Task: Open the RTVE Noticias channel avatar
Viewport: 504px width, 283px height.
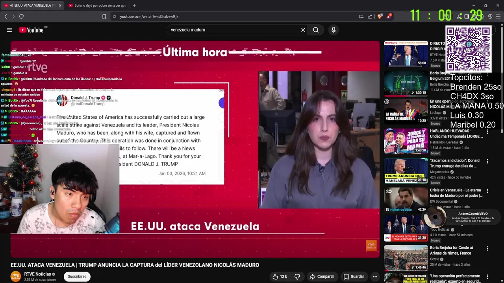Action: [x=16, y=276]
